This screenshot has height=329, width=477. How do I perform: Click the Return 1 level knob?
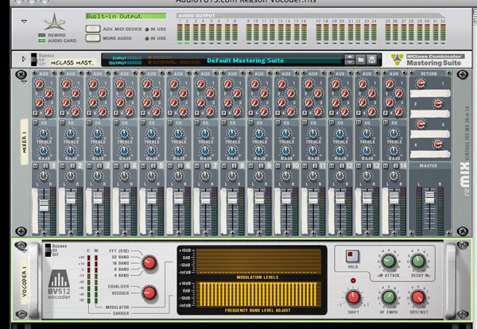point(421,83)
